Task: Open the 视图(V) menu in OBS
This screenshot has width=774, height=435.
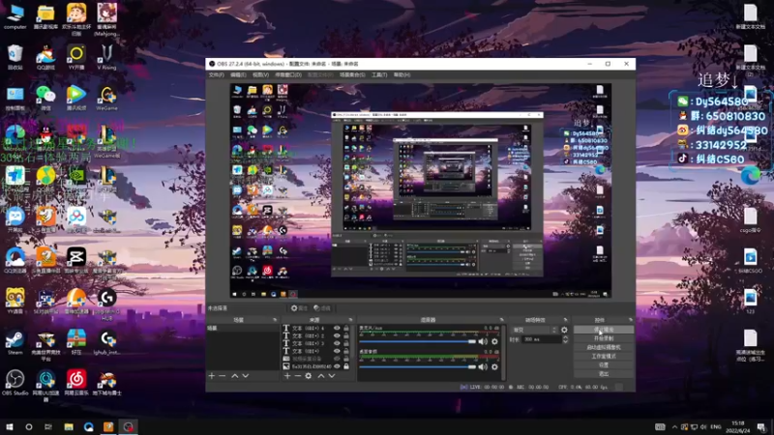Action: pyautogui.click(x=260, y=75)
